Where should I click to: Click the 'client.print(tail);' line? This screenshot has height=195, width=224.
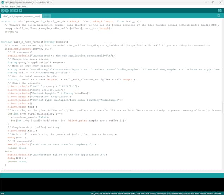click(x=22, y=131)
